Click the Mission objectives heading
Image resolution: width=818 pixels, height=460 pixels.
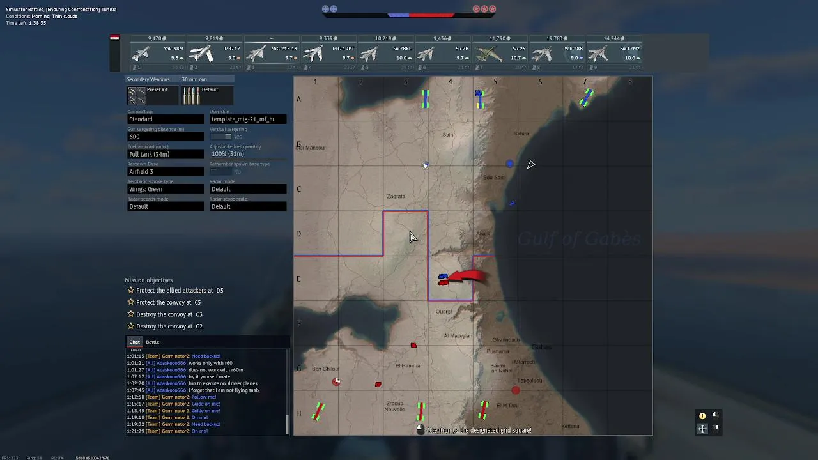pos(148,280)
